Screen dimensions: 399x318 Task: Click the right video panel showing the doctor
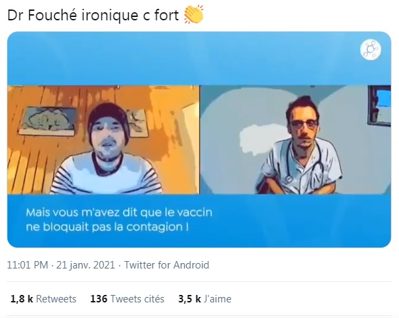click(x=295, y=140)
